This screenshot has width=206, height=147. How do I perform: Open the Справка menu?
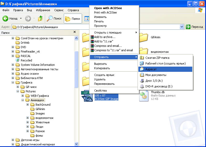click(73, 10)
